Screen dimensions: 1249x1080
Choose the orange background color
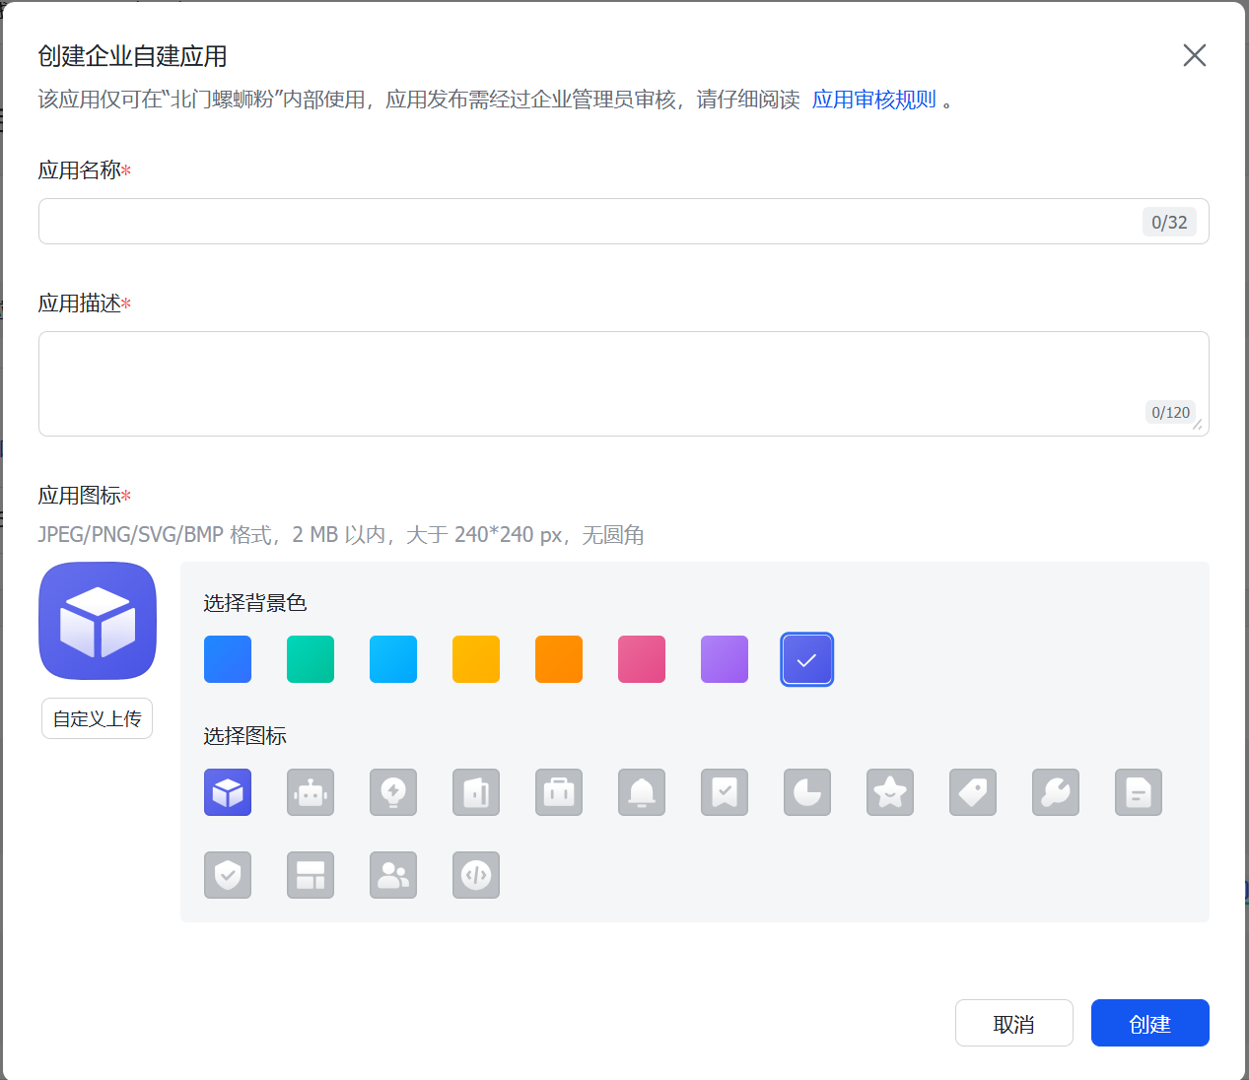(x=559, y=659)
